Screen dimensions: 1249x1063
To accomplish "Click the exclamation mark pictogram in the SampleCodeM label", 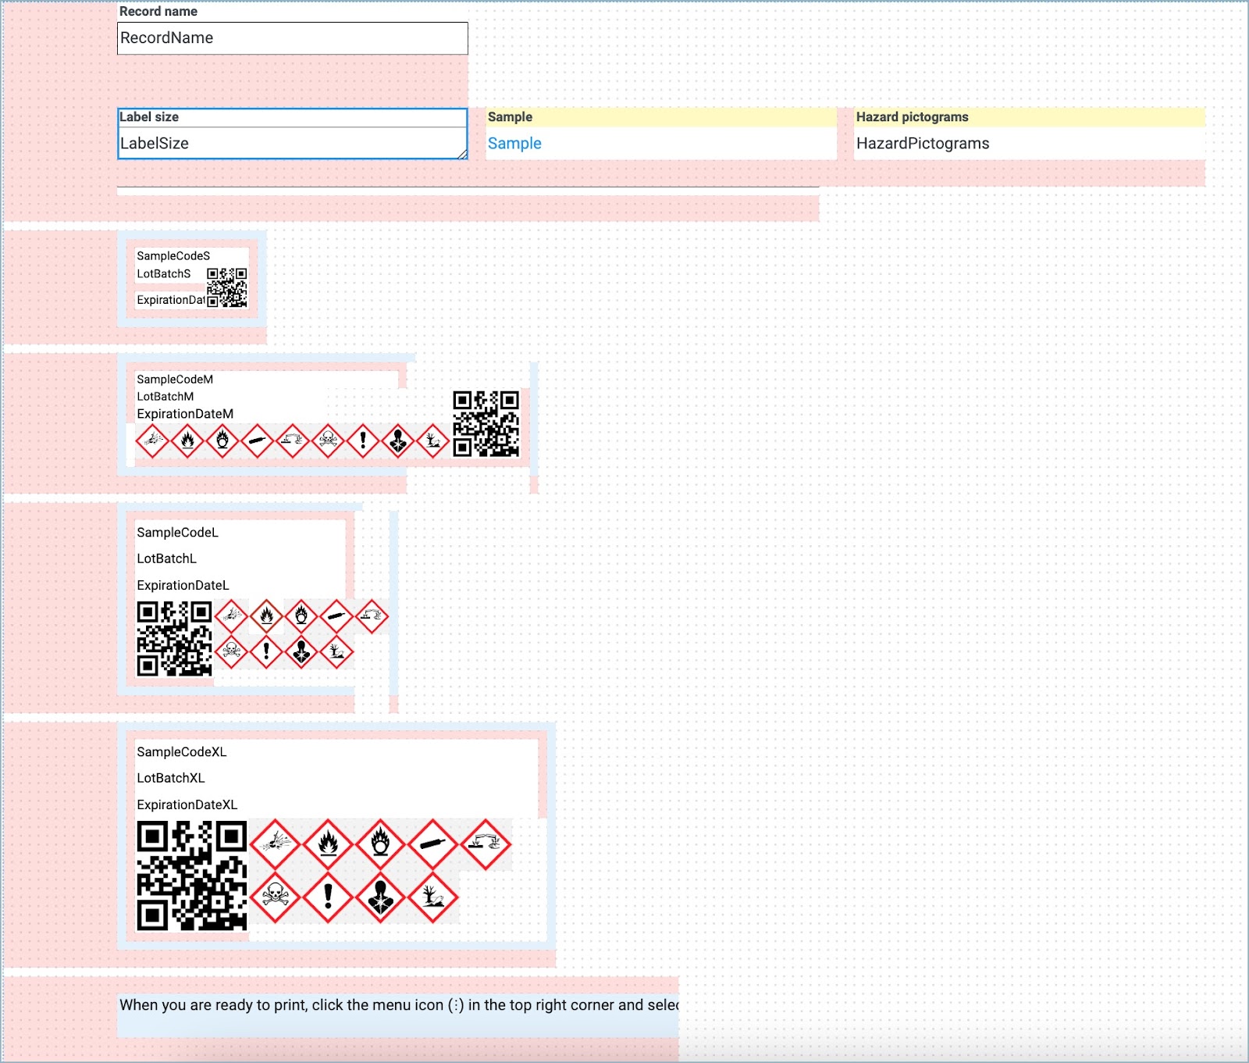I will pyautogui.click(x=363, y=441).
